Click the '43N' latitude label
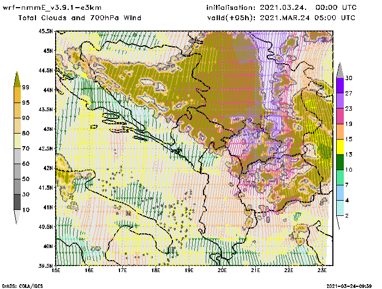 [x=48, y=129]
